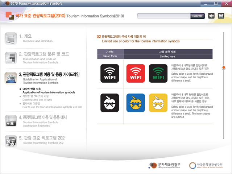This screenshot has width=232, height=174.
Task: Click inside the search text field
Action: (x=164, y=16)
